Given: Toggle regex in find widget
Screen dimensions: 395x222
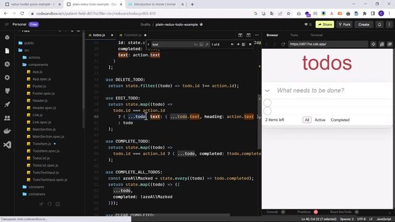Looking at the screenshot, I should click(x=207, y=44).
